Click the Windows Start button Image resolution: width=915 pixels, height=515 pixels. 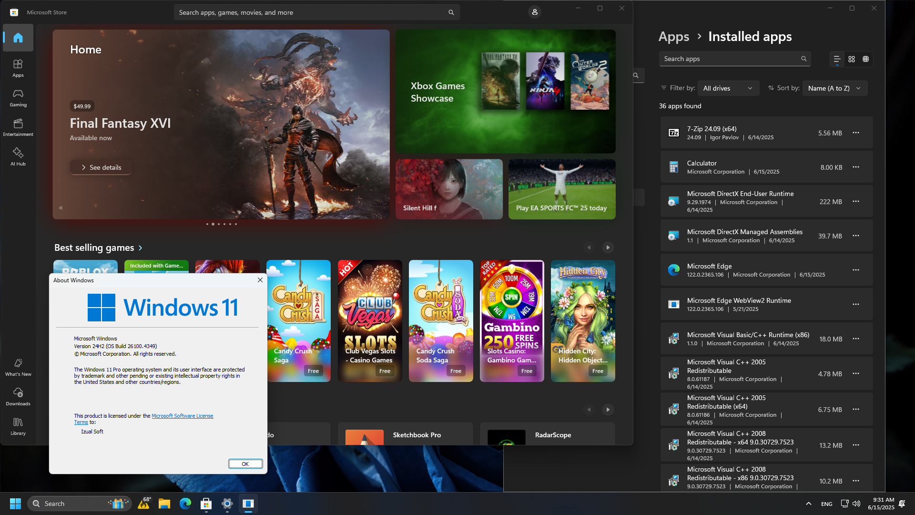(15, 504)
